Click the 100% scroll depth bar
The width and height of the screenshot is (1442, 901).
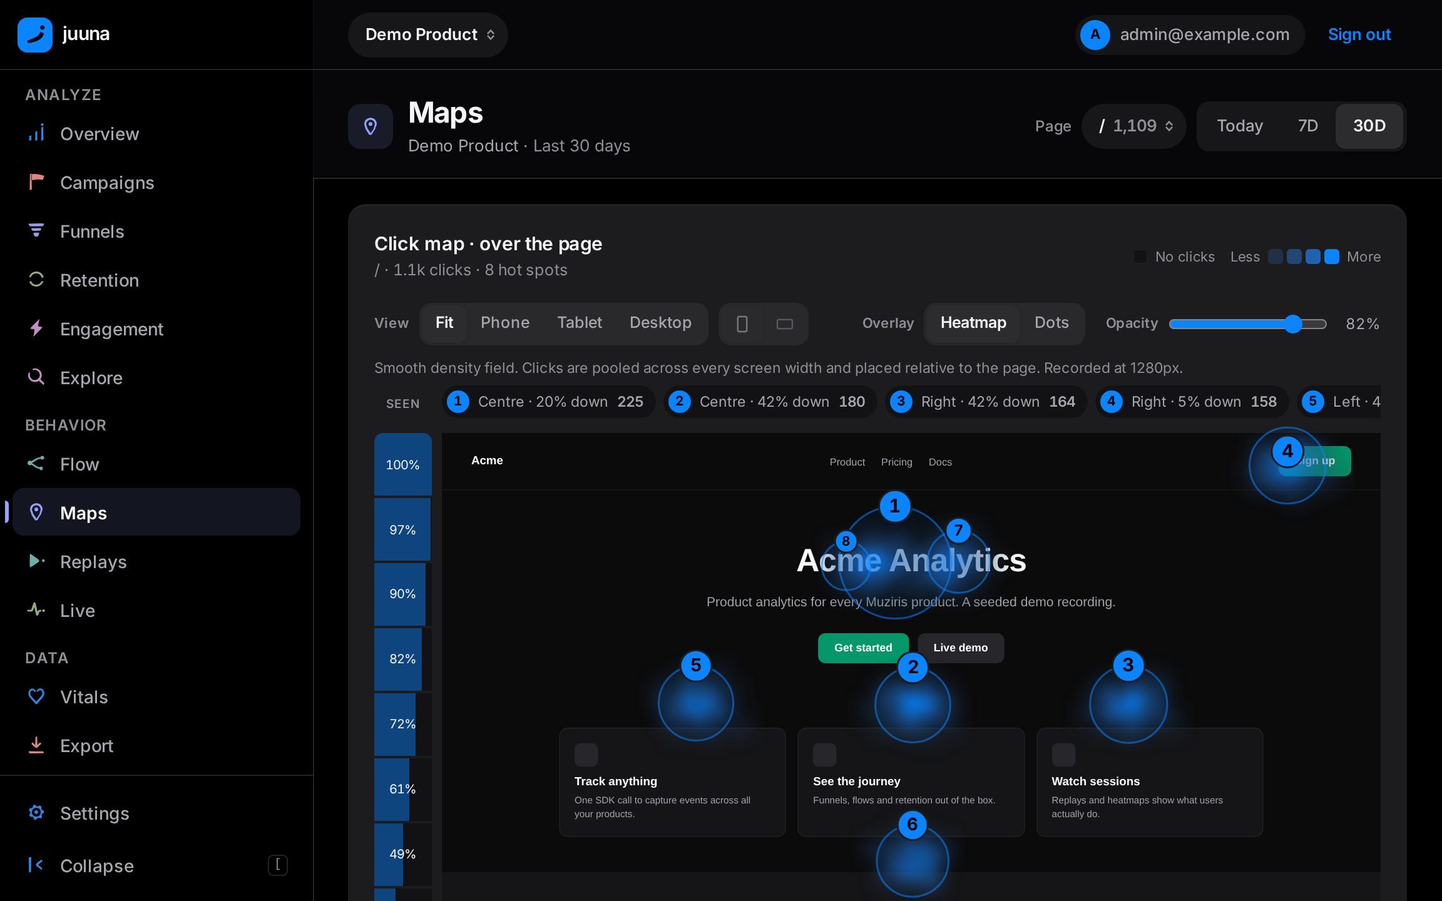(403, 464)
